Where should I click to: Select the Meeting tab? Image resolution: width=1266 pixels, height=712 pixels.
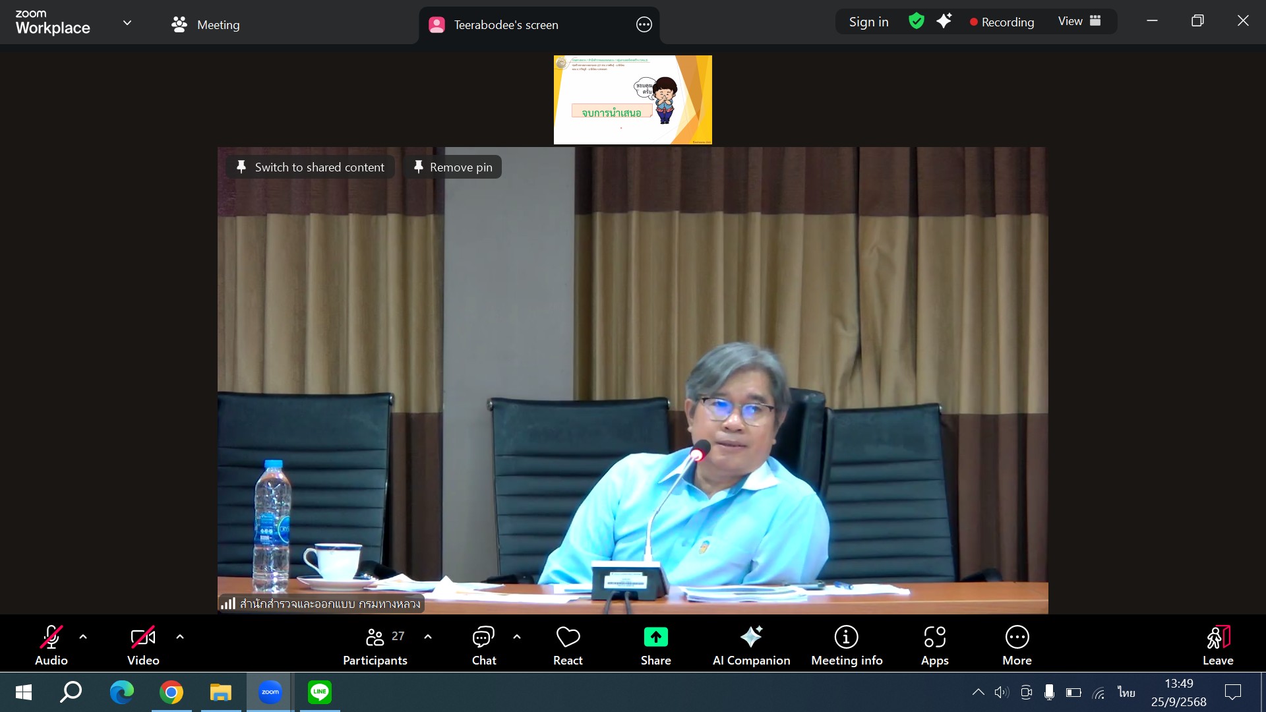point(206,24)
